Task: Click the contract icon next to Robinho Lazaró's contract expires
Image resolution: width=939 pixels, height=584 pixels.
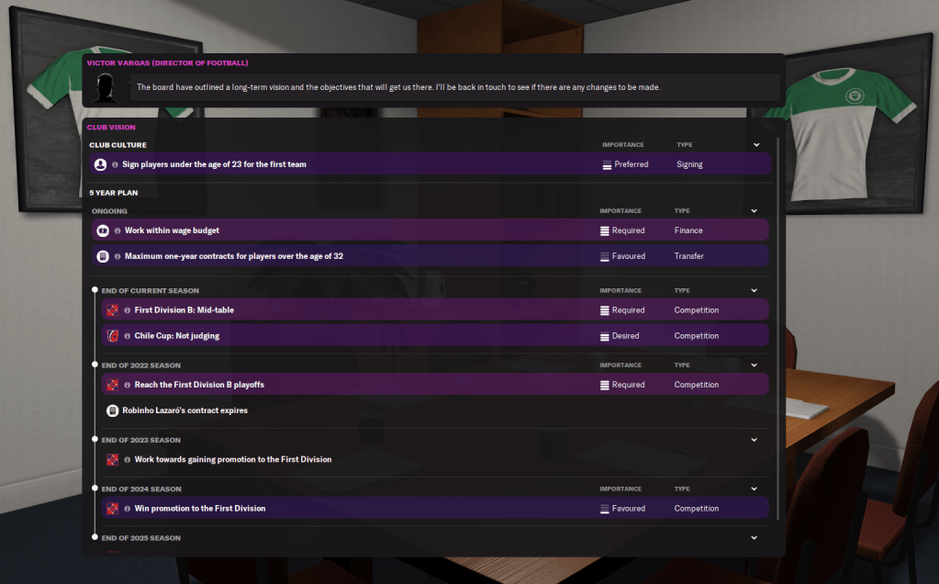Action: (113, 410)
